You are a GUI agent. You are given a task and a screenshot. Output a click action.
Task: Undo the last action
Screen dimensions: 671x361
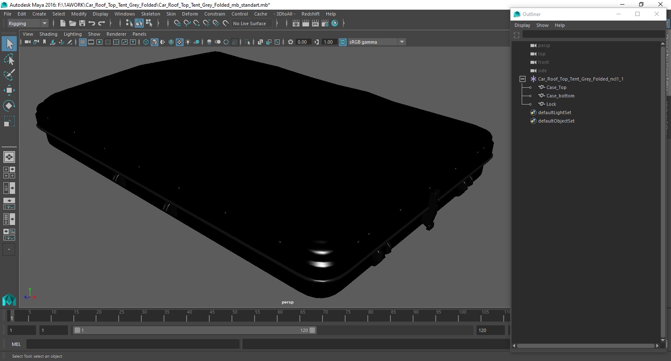[x=92, y=24]
